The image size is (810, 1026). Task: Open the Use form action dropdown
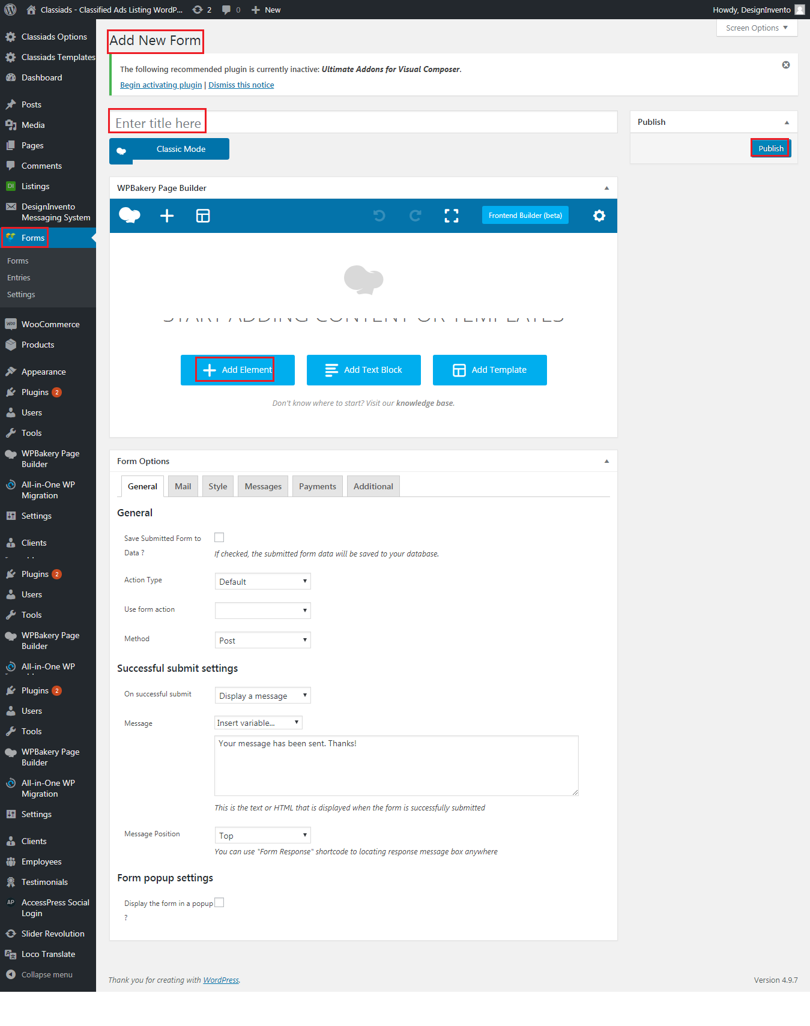tap(262, 611)
